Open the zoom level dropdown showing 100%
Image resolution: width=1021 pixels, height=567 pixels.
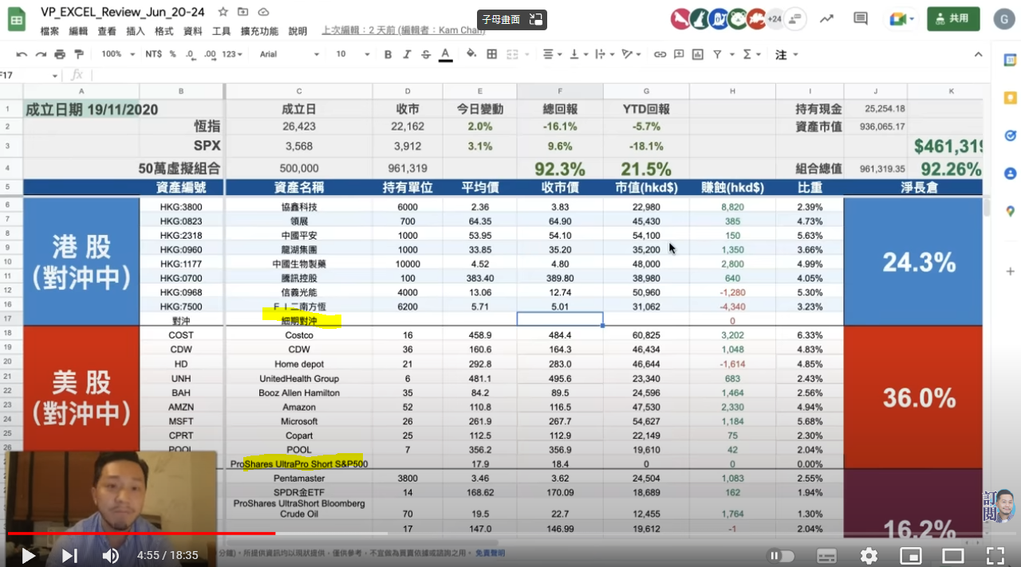coord(116,54)
